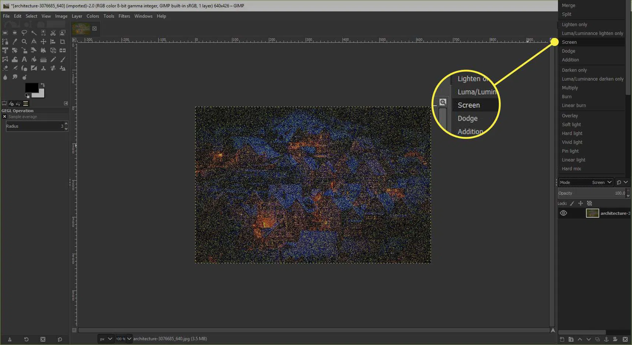The image size is (632, 345).
Task: Pick the Scissors Select tool
Action: [x=53, y=33]
